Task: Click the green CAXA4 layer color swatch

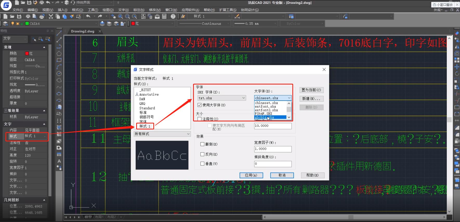Action: pyautogui.click(x=27, y=24)
